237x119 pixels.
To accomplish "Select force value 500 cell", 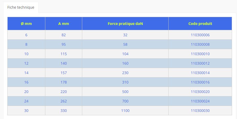I will pos(125,92).
